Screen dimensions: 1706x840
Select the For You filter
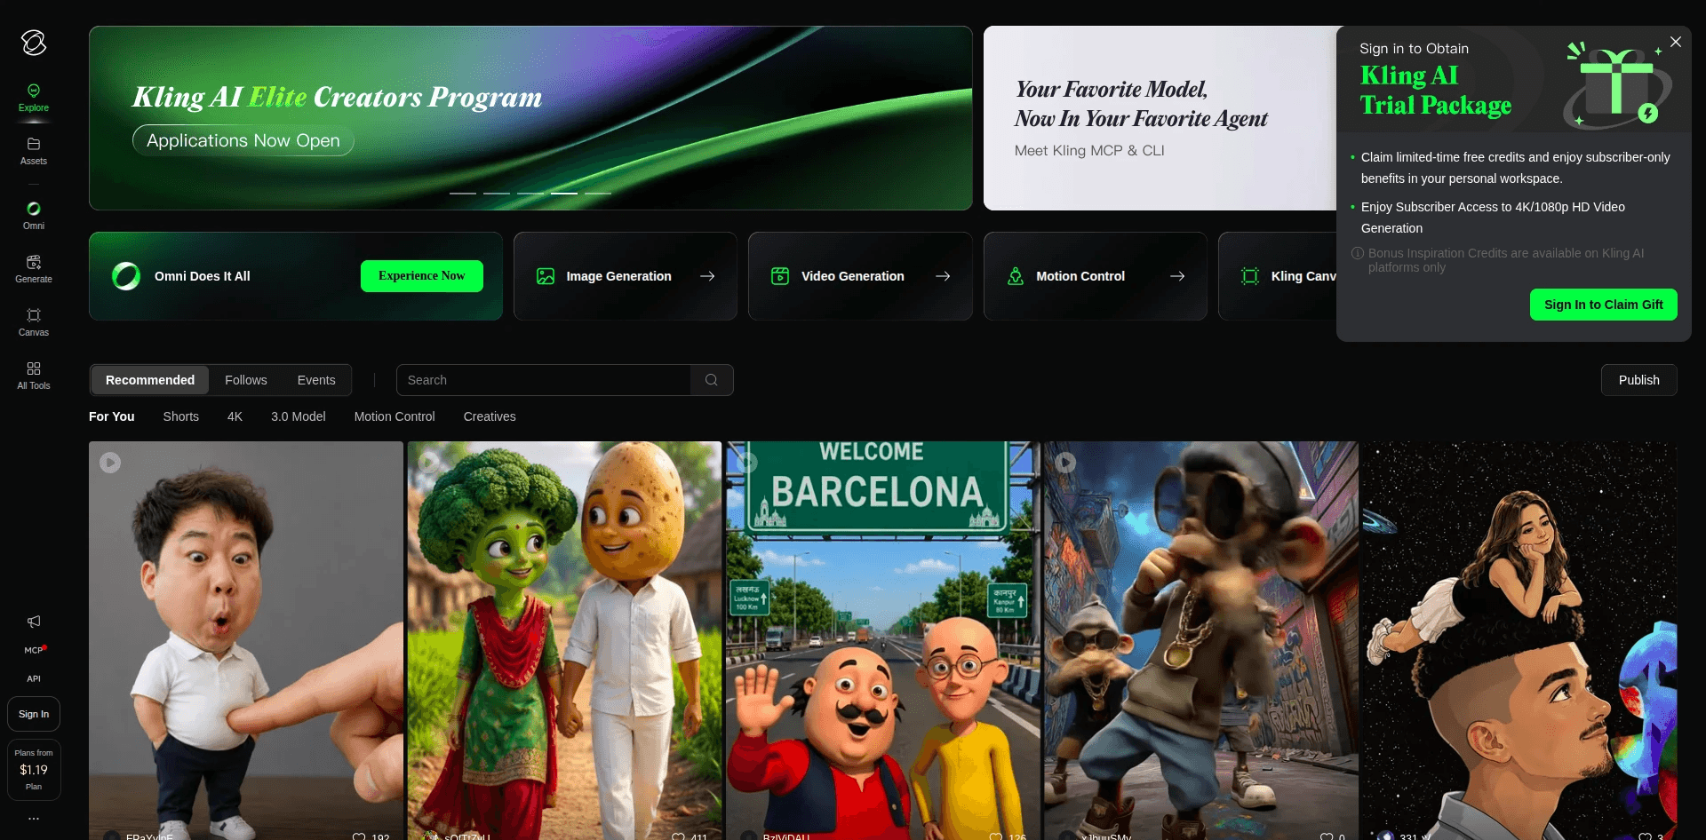(112, 416)
